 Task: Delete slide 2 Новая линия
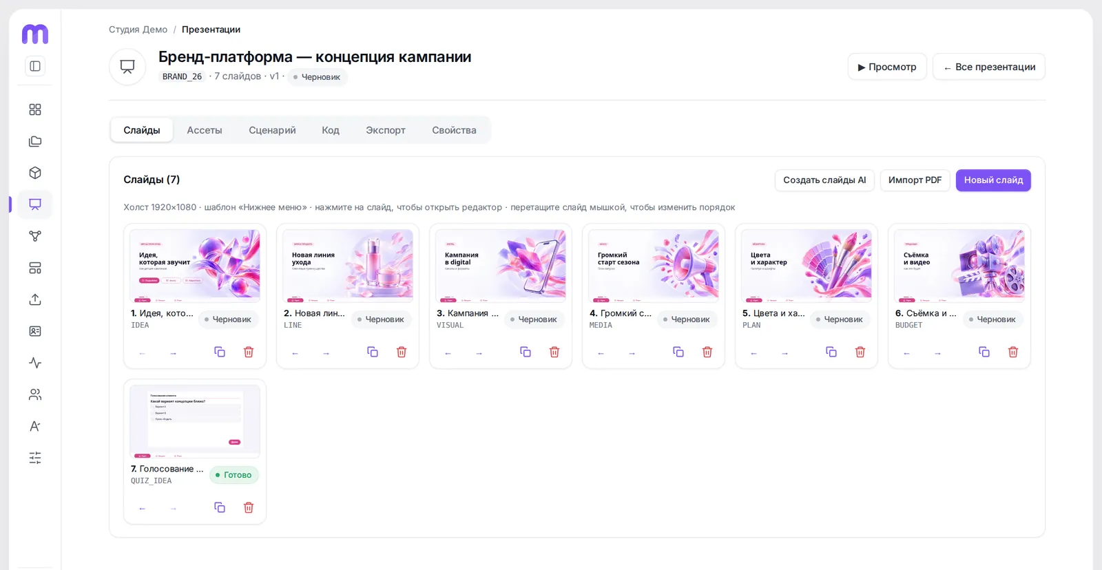click(x=402, y=352)
